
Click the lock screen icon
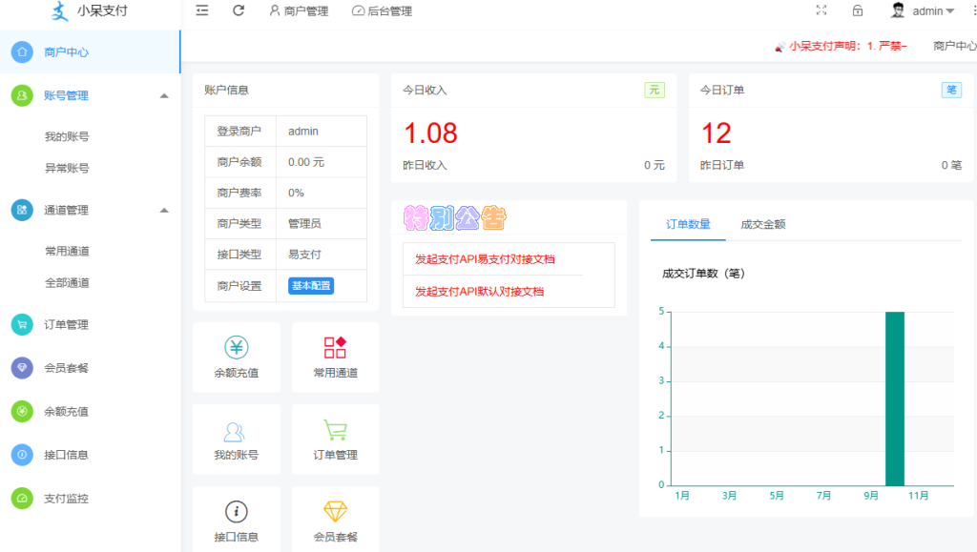click(858, 10)
